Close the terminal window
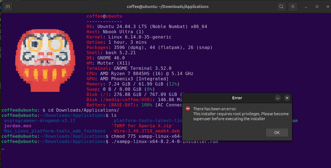 click(x=326, y=7)
